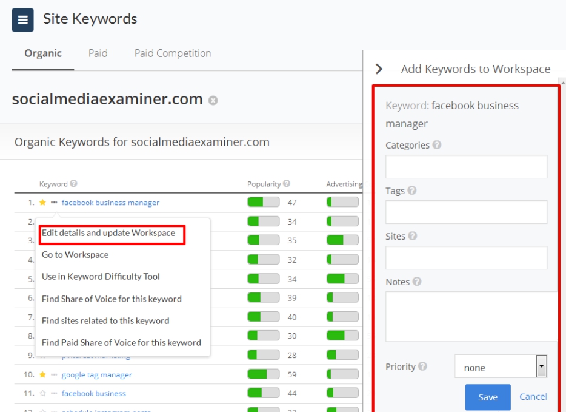Screen dimensions: 566x412
Task: Click the popularity value 40
Action: tap(292, 317)
